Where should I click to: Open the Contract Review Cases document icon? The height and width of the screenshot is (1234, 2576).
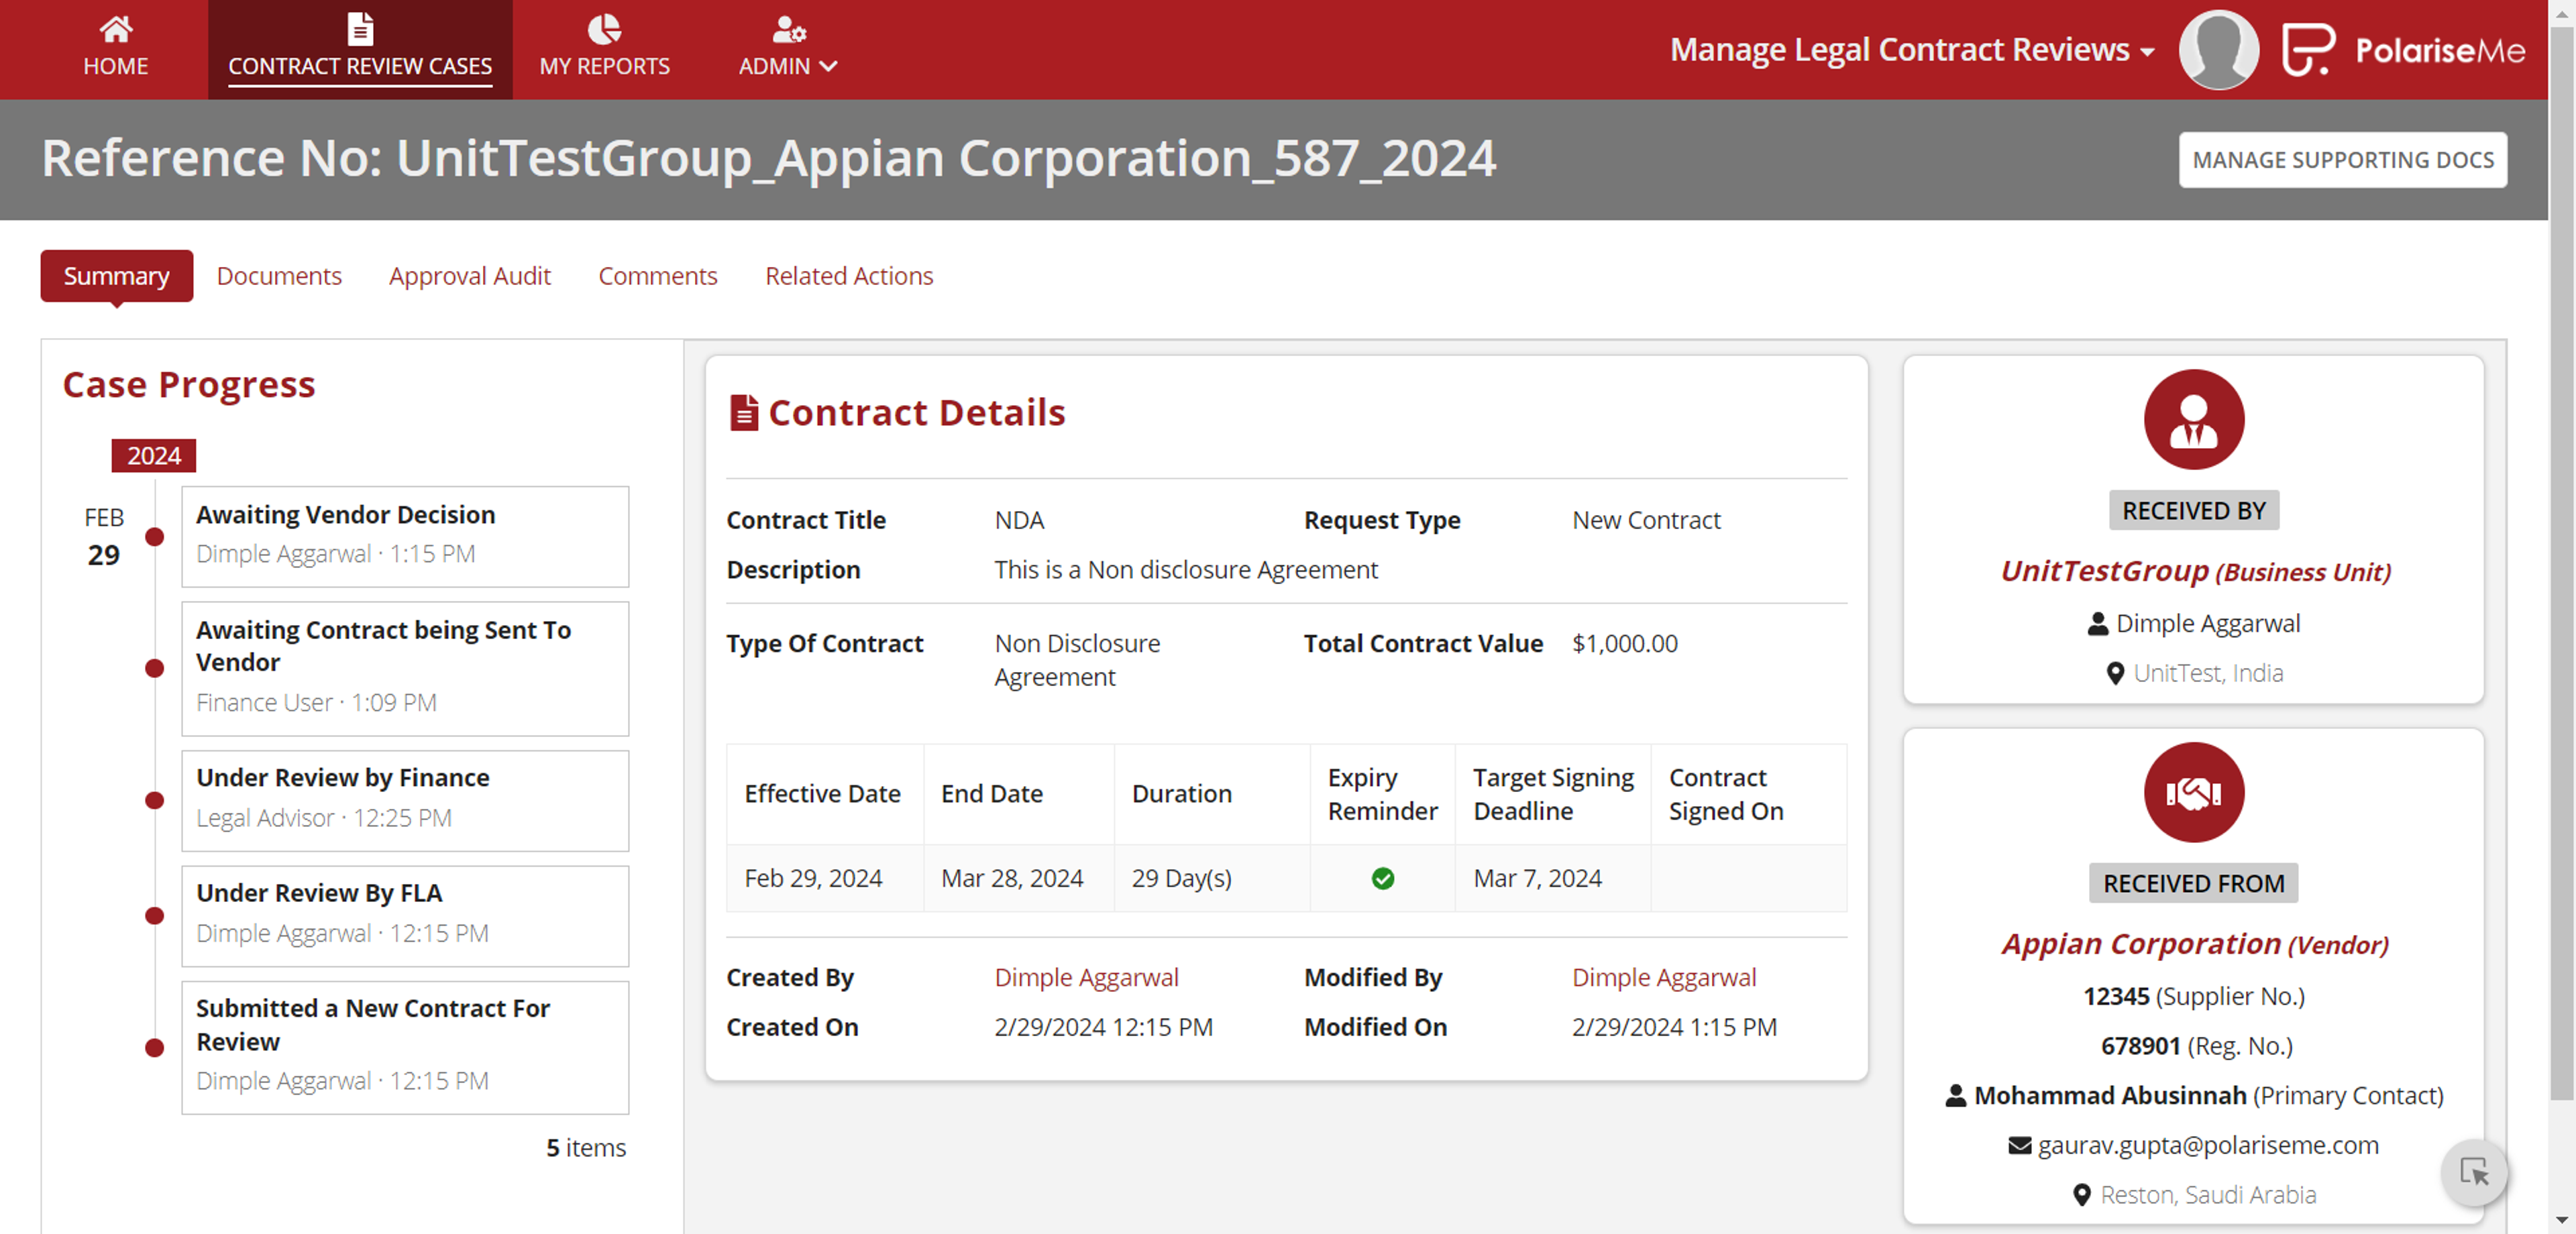[x=360, y=29]
